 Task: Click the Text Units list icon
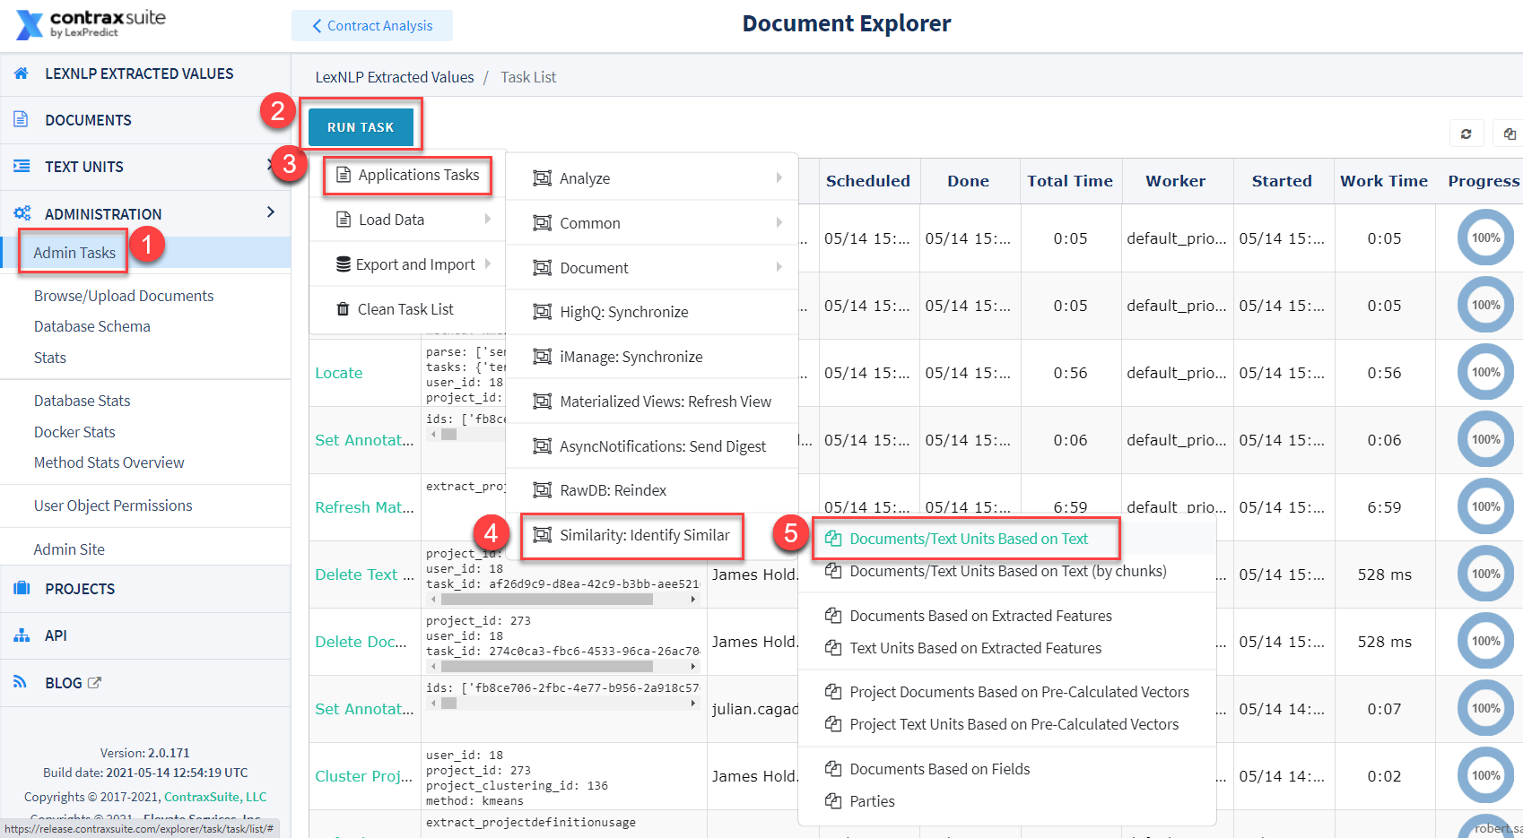(22, 166)
